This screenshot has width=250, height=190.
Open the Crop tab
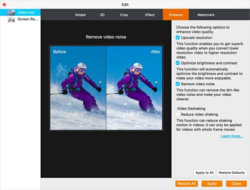(124, 15)
